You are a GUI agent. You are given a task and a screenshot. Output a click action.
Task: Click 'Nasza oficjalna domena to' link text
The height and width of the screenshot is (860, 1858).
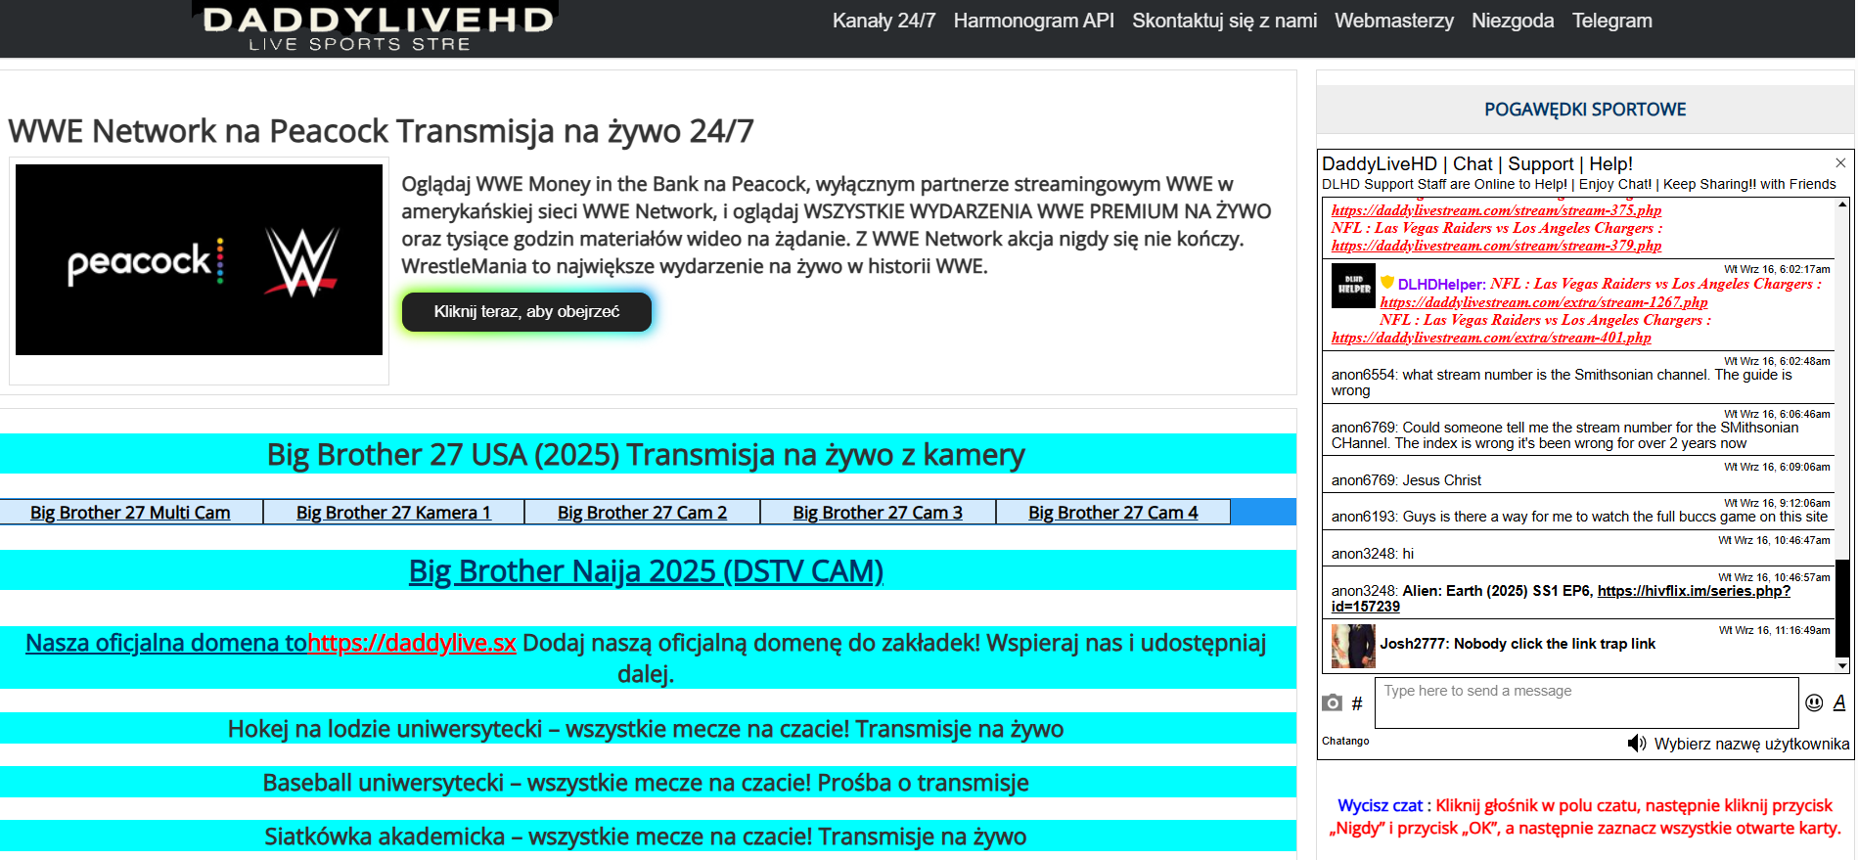(166, 643)
